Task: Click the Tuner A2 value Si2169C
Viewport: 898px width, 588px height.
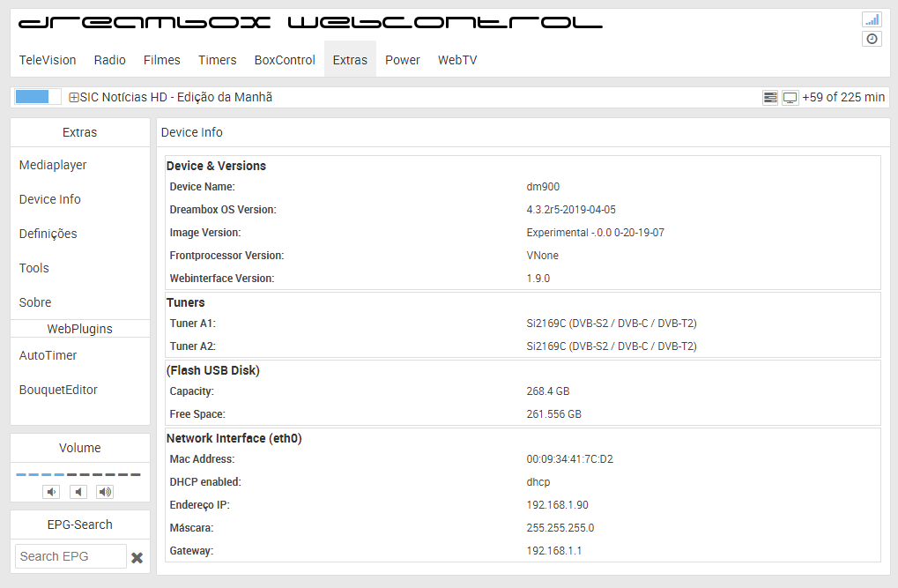Action: coord(611,346)
